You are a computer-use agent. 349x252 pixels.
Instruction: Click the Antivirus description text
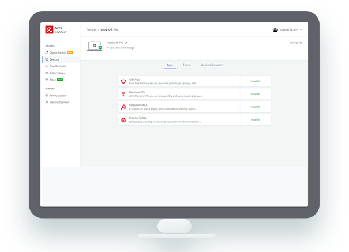[x=163, y=84]
